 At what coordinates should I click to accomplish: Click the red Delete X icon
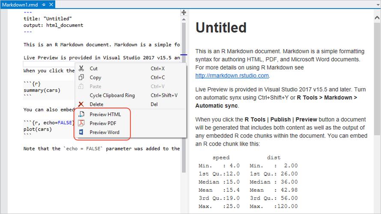[81, 104]
